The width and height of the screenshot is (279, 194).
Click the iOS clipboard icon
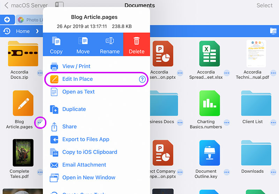(54, 152)
